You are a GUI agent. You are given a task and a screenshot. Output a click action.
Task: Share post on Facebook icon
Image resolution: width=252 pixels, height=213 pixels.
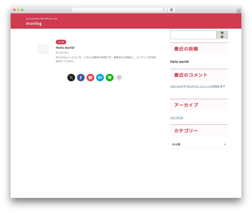[81, 78]
